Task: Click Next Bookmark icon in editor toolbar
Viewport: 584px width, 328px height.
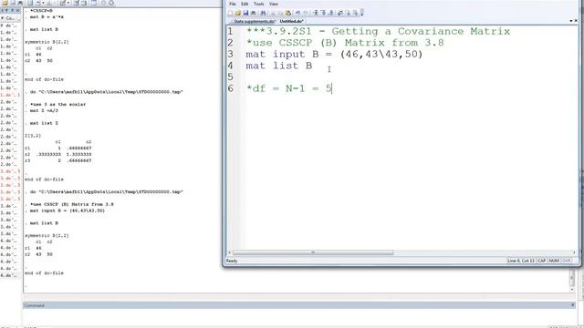Action: [x=323, y=13]
